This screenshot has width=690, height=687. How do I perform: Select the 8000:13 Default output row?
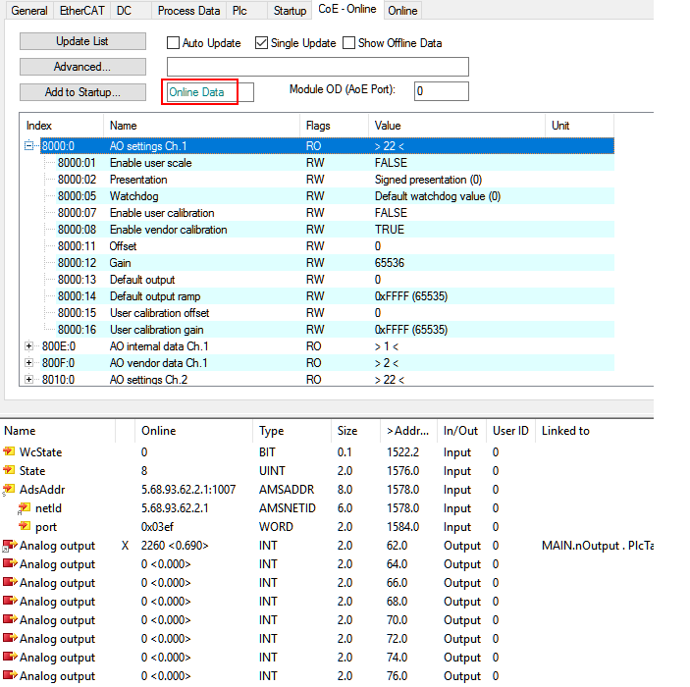[x=336, y=280]
